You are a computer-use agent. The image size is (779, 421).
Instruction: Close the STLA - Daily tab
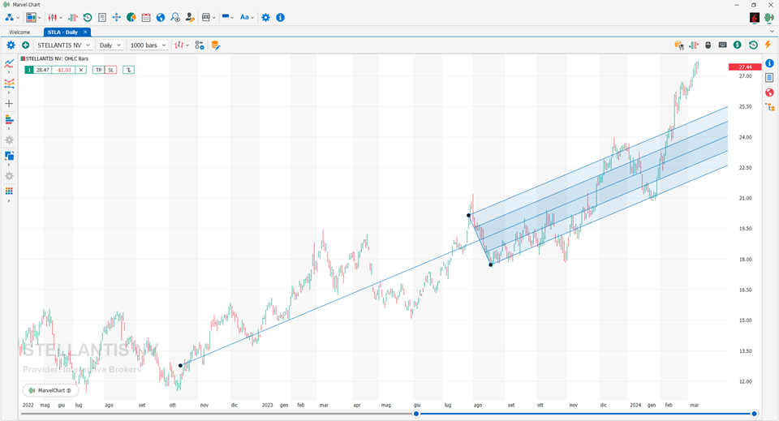85,32
